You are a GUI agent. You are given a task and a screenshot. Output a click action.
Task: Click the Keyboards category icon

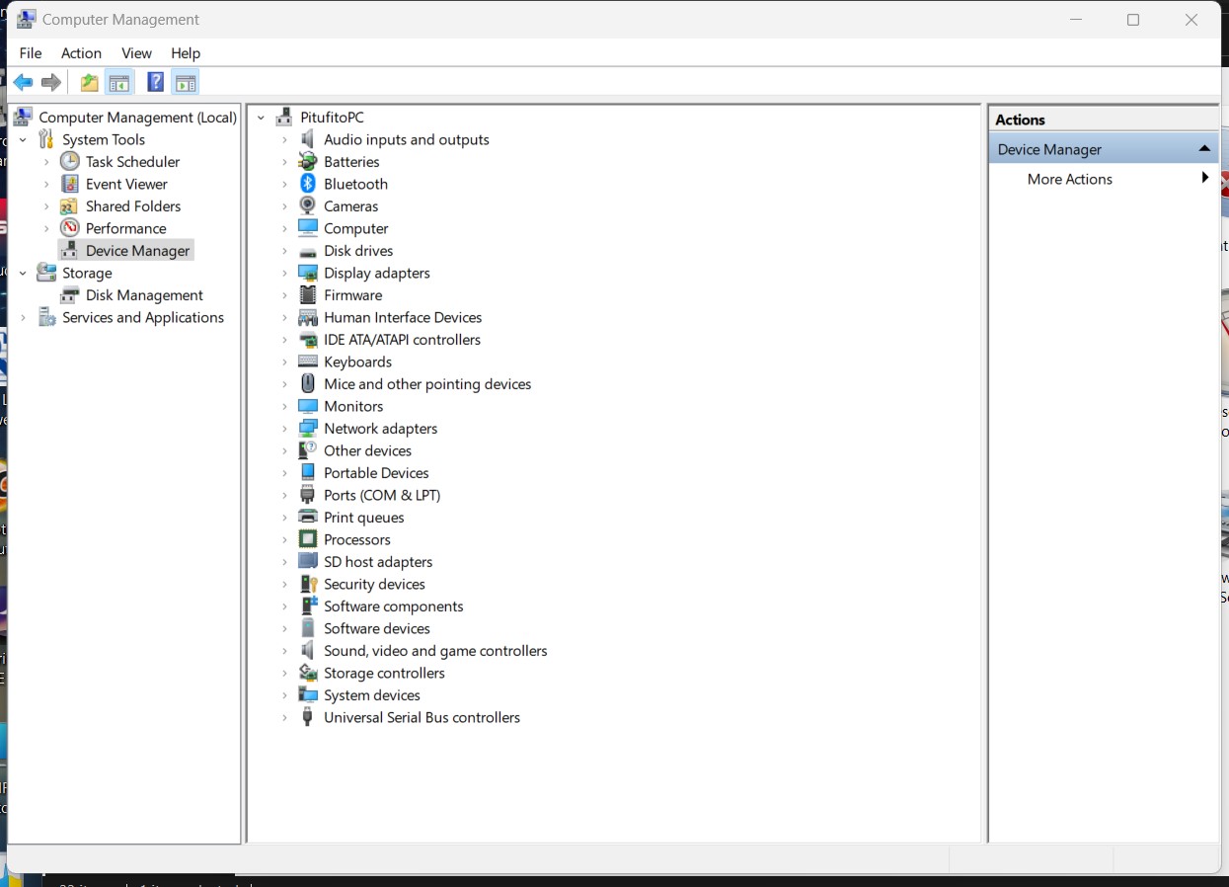(x=308, y=362)
